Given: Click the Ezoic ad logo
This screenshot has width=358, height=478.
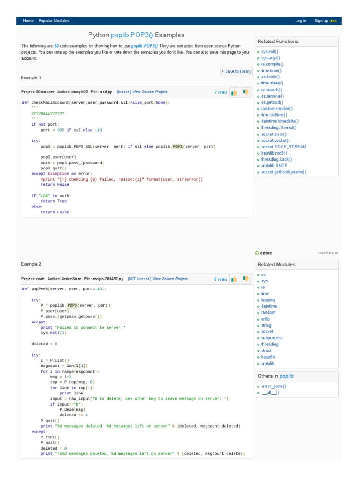Looking at the screenshot, I should coord(264,253).
